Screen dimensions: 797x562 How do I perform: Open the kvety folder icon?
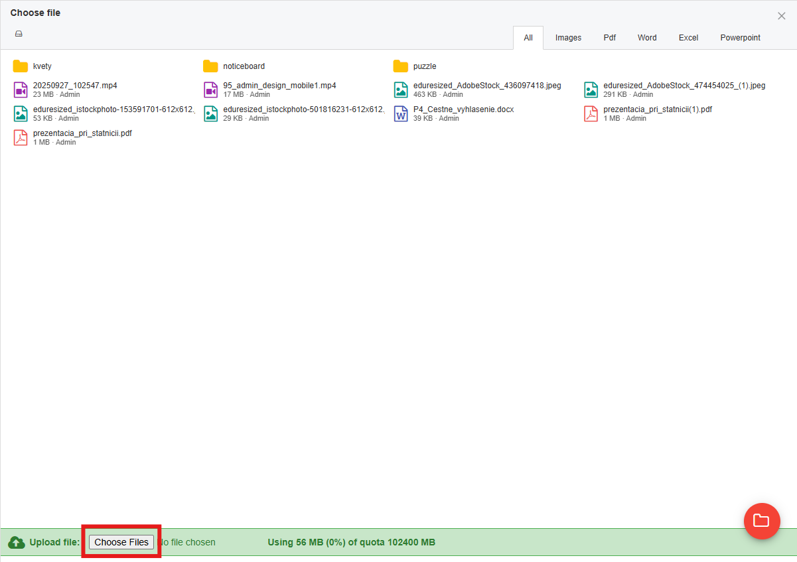click(x=20, y=66)
